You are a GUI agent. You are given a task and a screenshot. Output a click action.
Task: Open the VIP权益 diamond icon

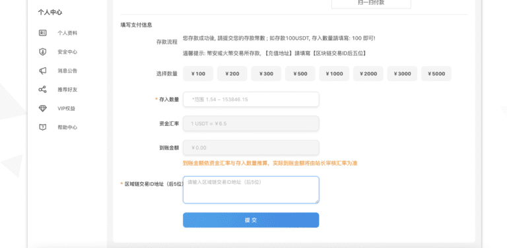coord(43,108)
